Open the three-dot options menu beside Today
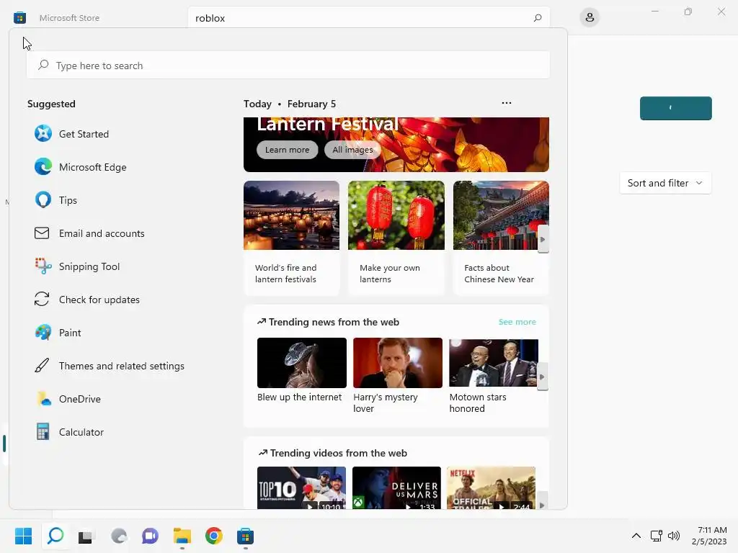Image resolution: width=738 pixels, height=553 pixels. [x=507, y=103]
